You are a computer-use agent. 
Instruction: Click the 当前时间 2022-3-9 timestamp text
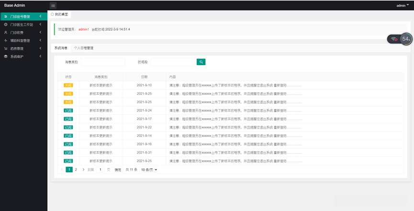111,29
